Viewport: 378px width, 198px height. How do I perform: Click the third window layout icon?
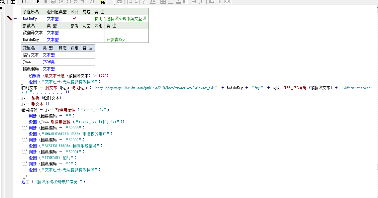(27, 2)
